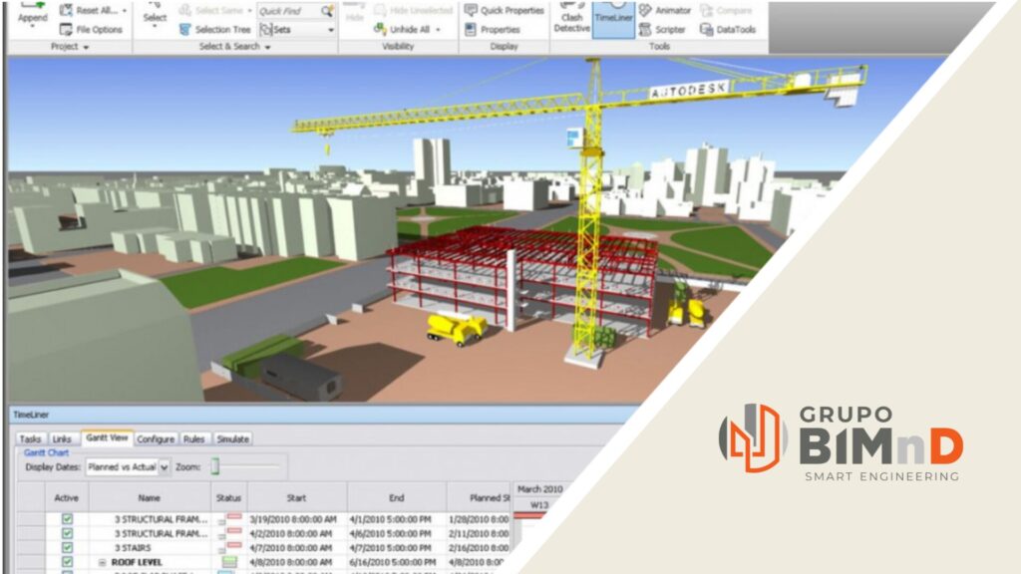Viewport: 1021px width, 574px height.
Task: Collapse the ROOF LEVEL task group
Action: pyautogui.click(x=102, y=562)
